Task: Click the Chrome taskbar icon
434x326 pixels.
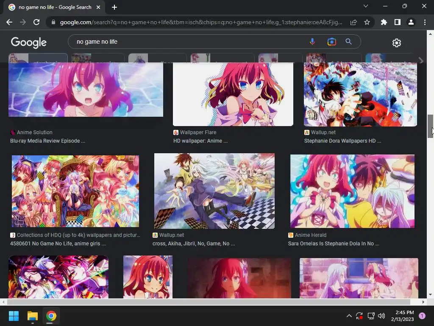Action: coord(51,316)
